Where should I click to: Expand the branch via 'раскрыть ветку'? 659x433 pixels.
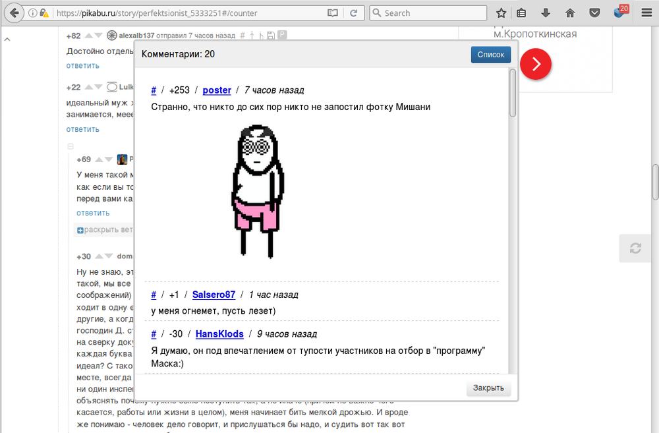[x=104, y=230]
